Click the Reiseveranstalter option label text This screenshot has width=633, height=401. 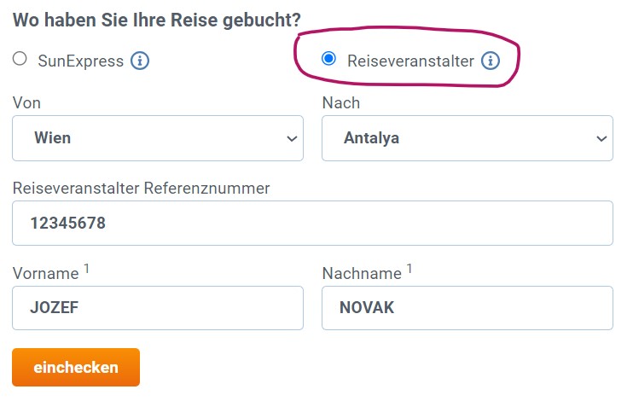pyautogui.click(x=410, y=61)
